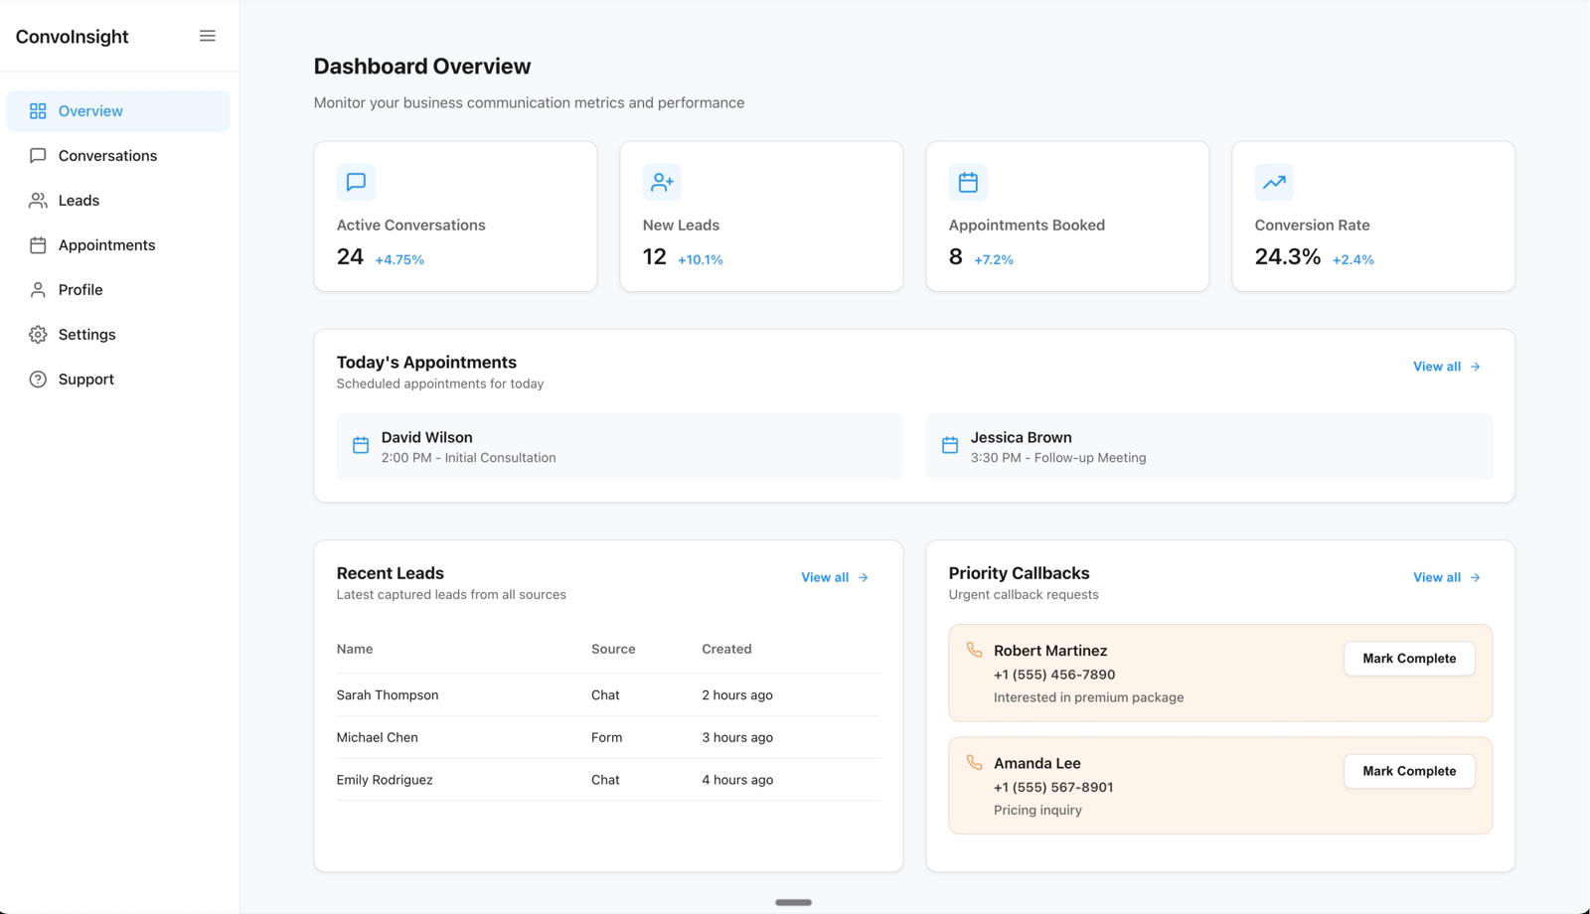The image size is (1590, 914).
Task: Click the Source column header
Action: click(613, 649)
